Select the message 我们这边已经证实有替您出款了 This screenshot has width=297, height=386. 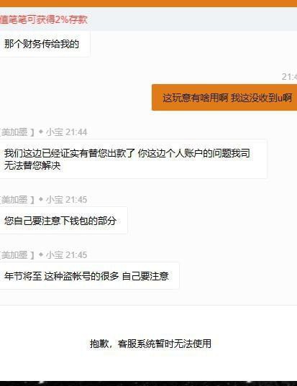click(133, 159)
